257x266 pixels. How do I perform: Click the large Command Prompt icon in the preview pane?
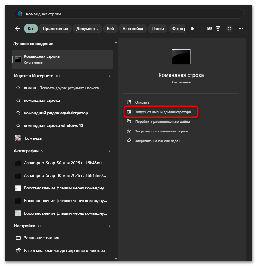[181, 56]
